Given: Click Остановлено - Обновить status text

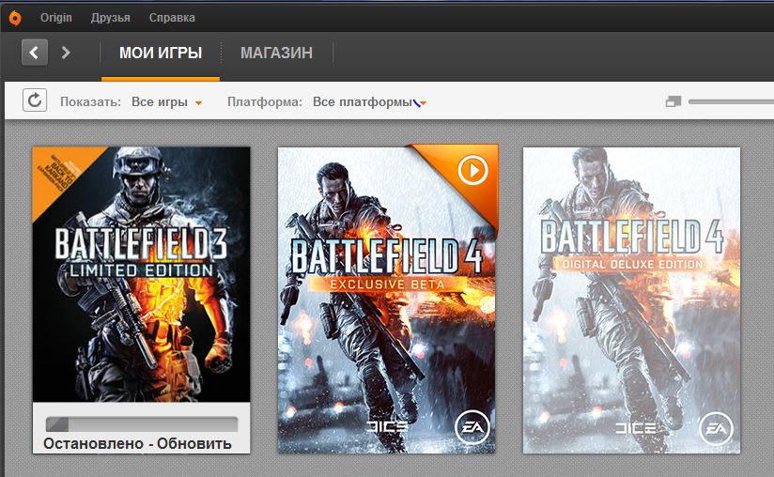Looking at the screenshot, I should click(137, 443).
